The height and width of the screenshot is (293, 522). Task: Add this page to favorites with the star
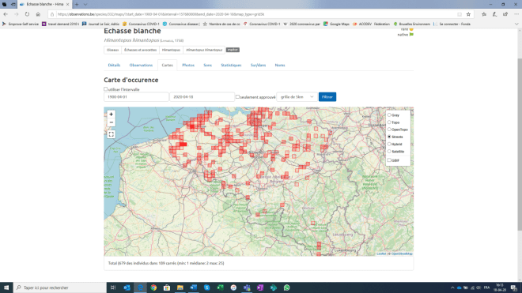[468, 14]
